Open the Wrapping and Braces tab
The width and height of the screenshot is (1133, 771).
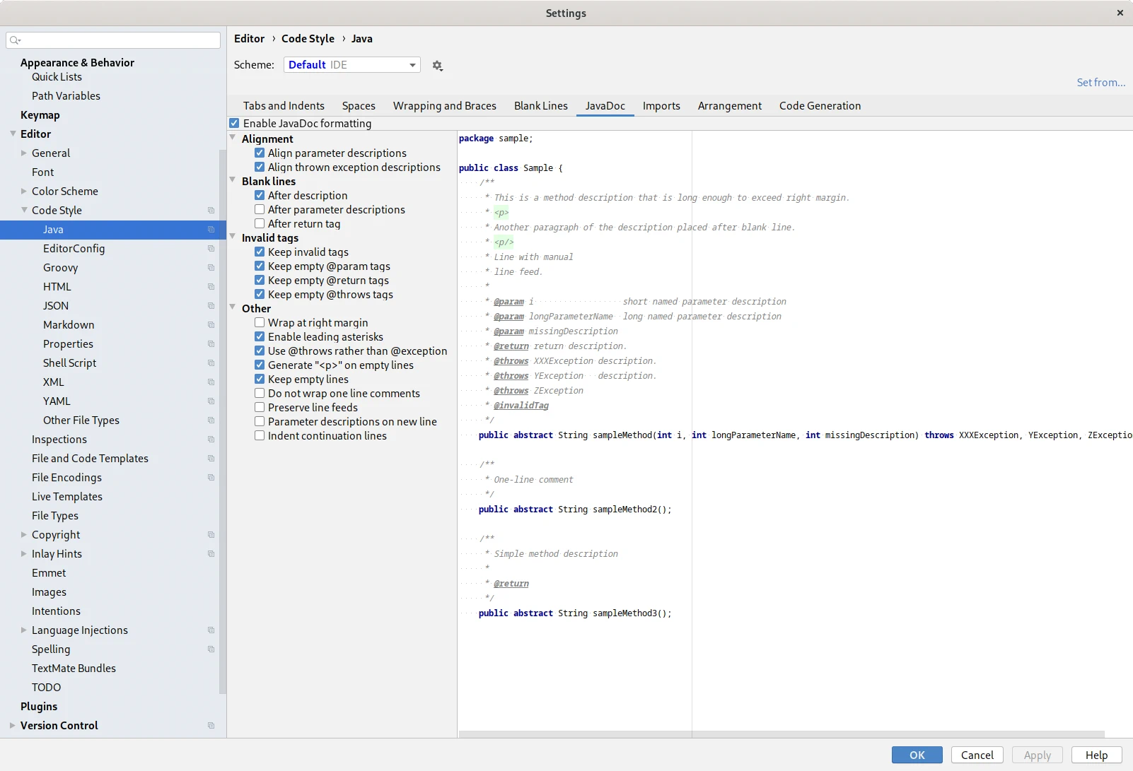[x=444, y=106]
